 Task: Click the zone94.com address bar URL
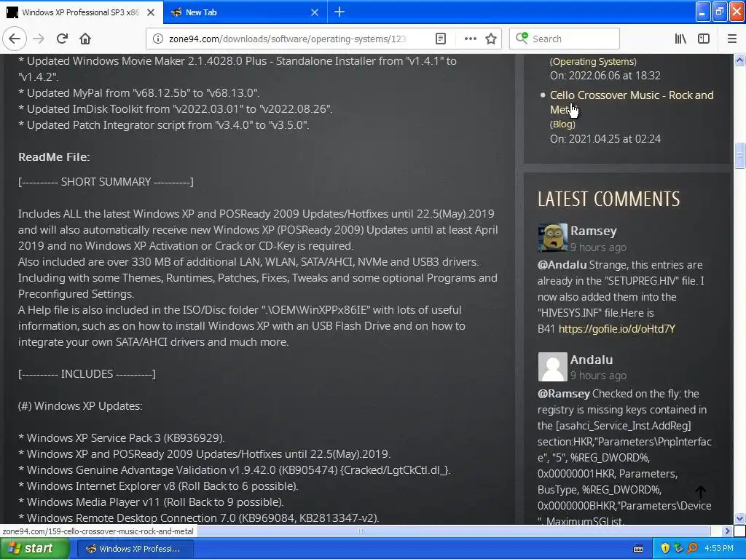pyautogui.click(x=288, y=39)
